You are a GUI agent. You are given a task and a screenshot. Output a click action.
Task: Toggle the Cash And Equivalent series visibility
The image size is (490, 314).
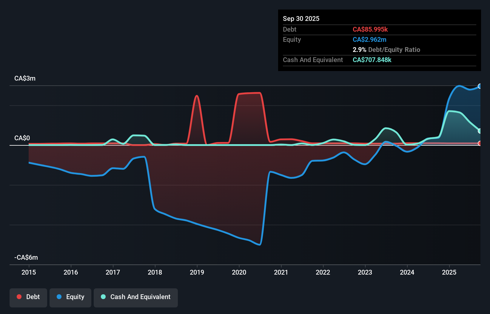click(x=136, y=297)
